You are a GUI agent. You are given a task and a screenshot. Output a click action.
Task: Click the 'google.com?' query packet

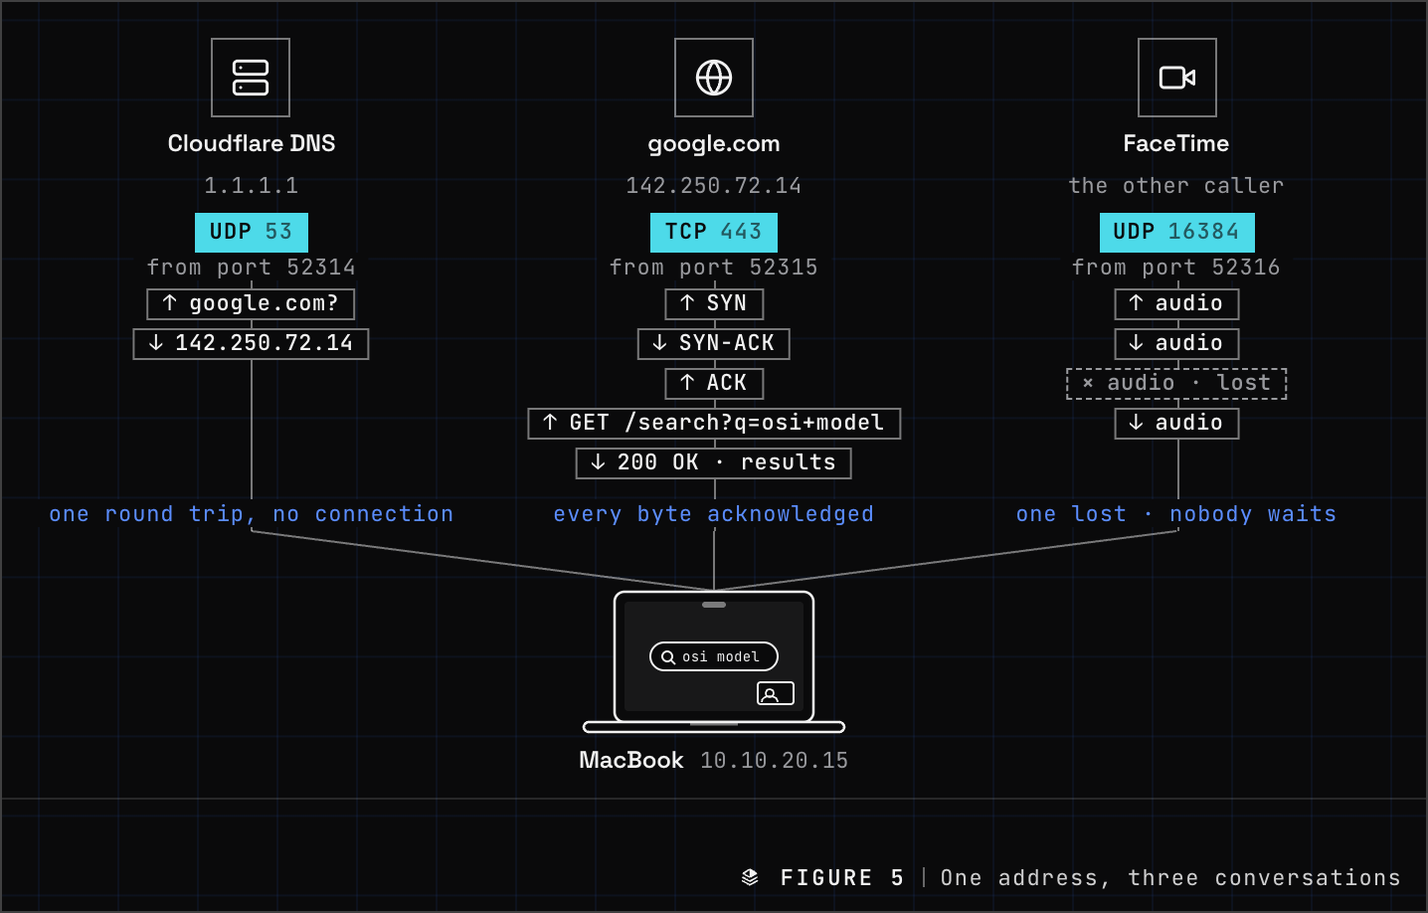pos(251,303)
